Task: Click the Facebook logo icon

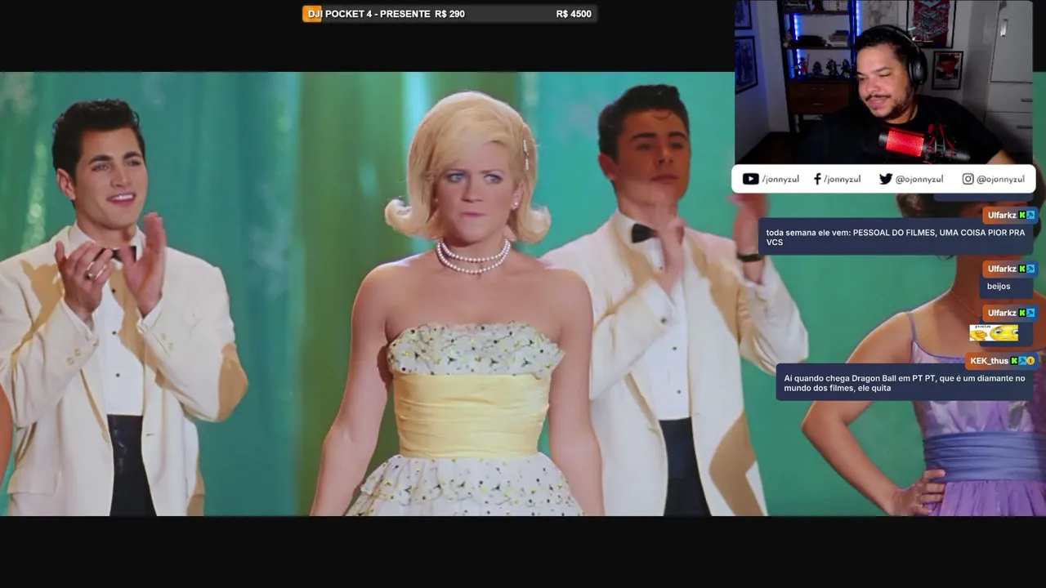Action: (x=817, y=179)
